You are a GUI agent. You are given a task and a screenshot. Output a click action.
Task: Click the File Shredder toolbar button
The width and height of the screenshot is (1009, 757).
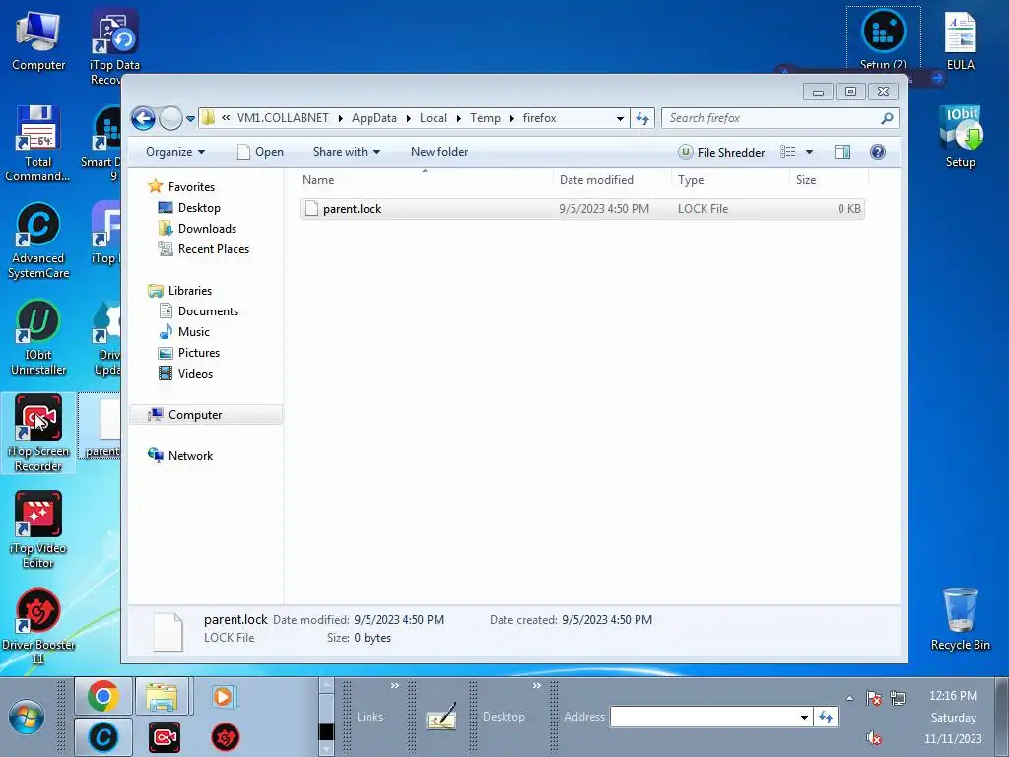tap(721, 153)
